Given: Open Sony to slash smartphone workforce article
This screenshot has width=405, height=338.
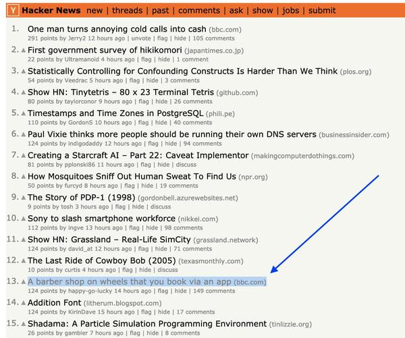Looking at the screenshot, I should pos(101,219).
